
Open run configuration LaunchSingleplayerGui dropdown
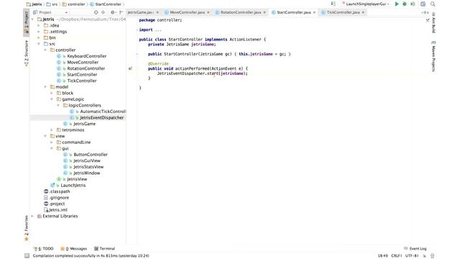tap(365, 4)
